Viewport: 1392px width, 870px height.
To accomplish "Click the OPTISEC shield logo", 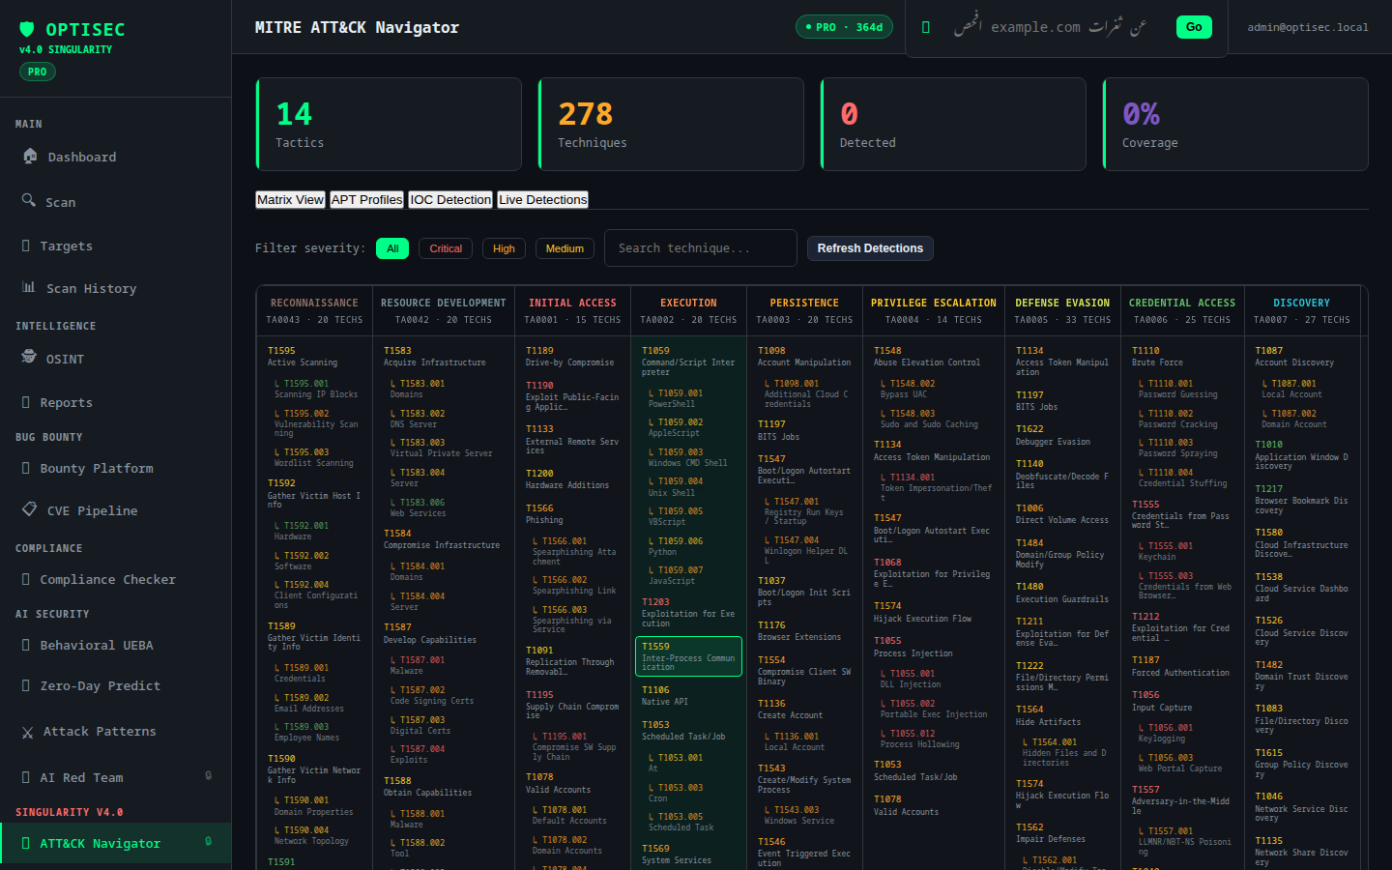I will click(x=27, y=29).
